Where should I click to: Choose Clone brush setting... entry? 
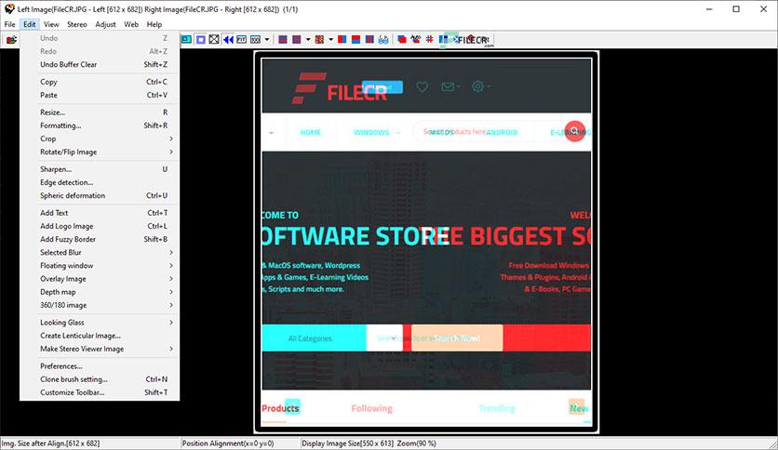click(100, 379)
